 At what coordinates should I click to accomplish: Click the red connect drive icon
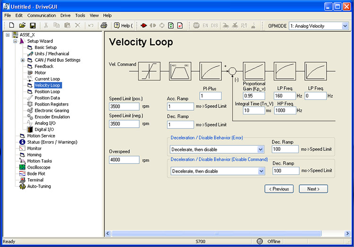coord(143,25)
